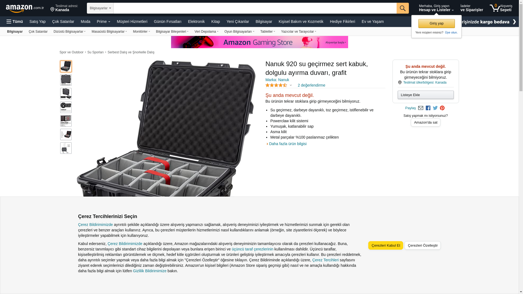The width and height of the screenshot is (523, 294).
Task: Open the Listeye Ekle dropdown
Action: pyautogui.click(x=425, y=95)
